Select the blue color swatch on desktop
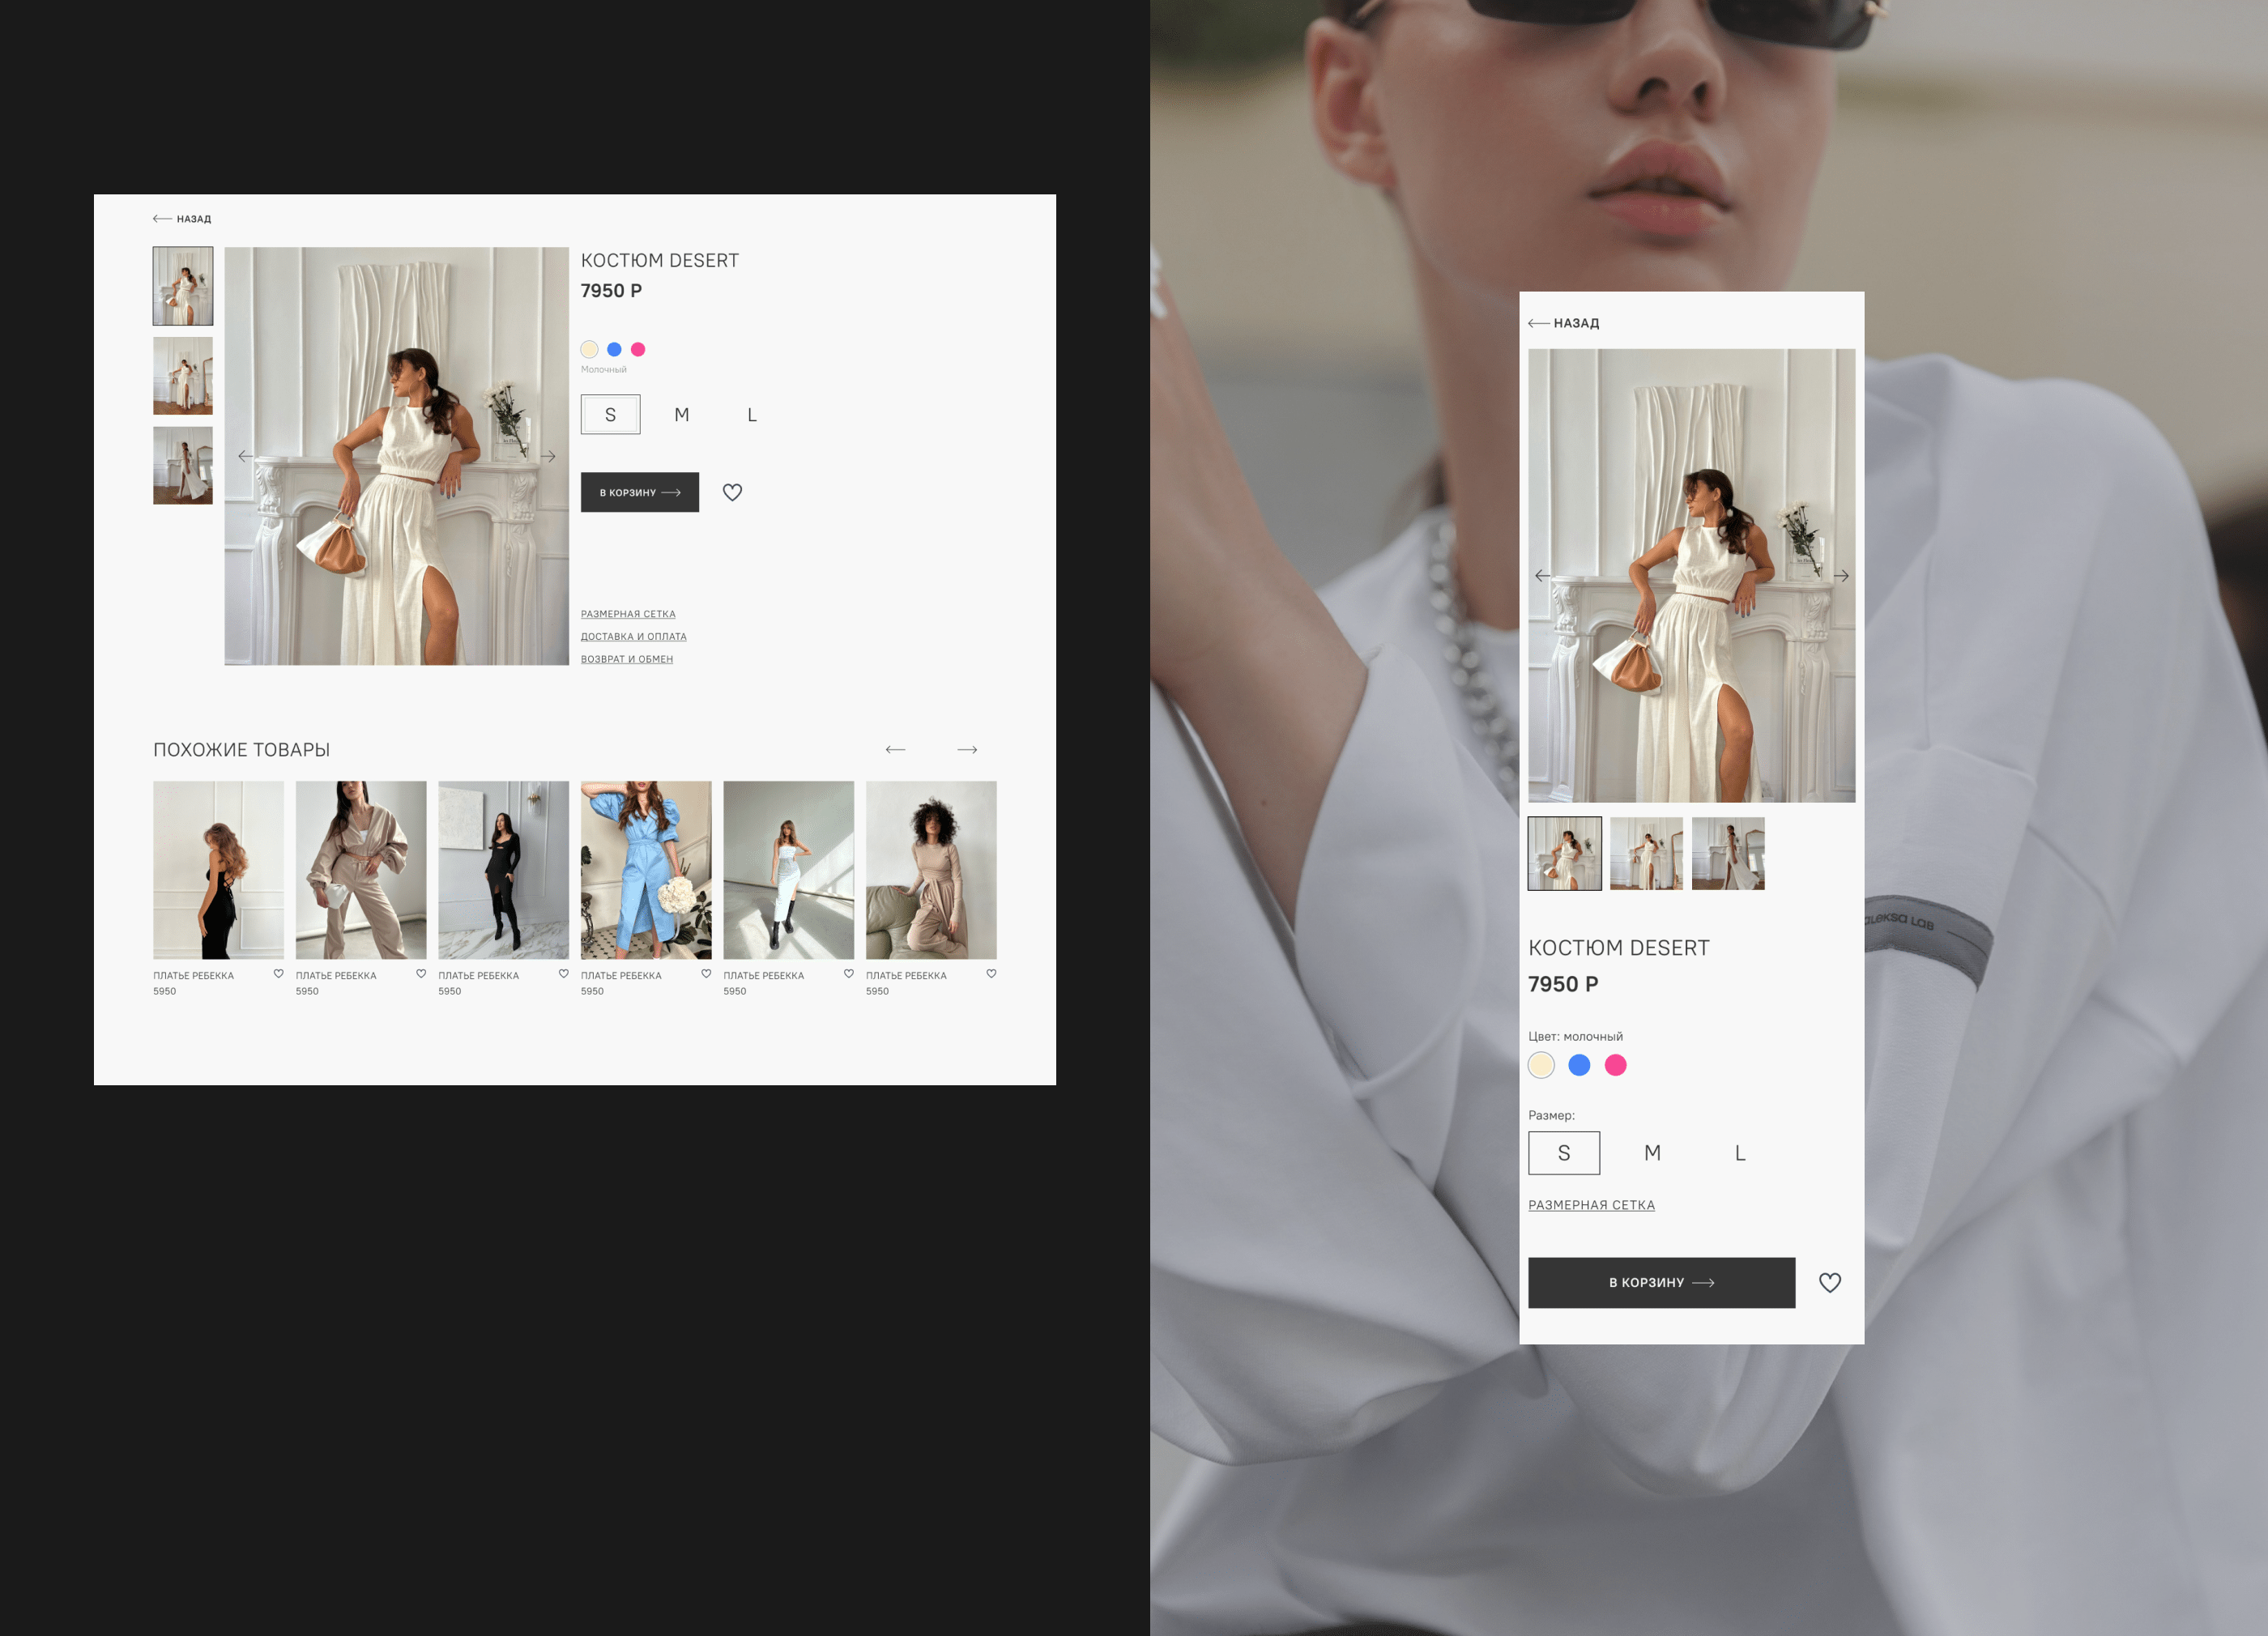Viewport: 2268px width, 1636px height. (x=614, y=349)
